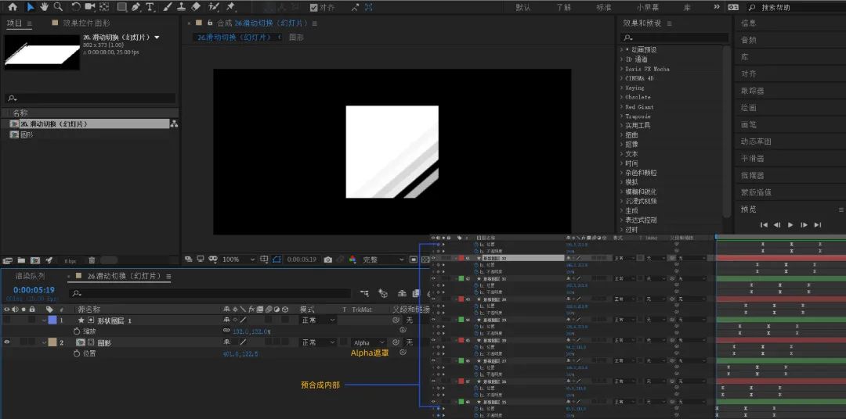Toggle the transparency grid button in viewer
The width and height of the screenshot is (846, 419).
[424, 260]
